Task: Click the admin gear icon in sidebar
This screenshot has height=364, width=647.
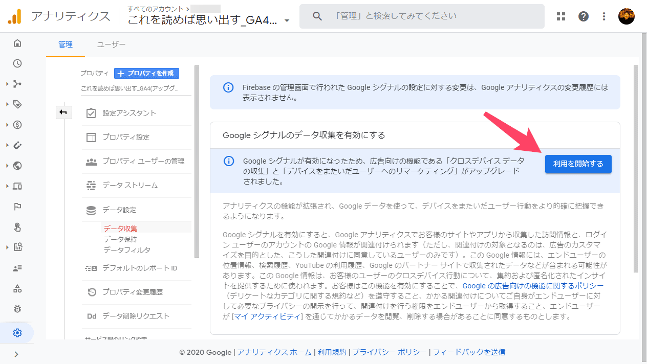Action: click(x=17, y=333)
